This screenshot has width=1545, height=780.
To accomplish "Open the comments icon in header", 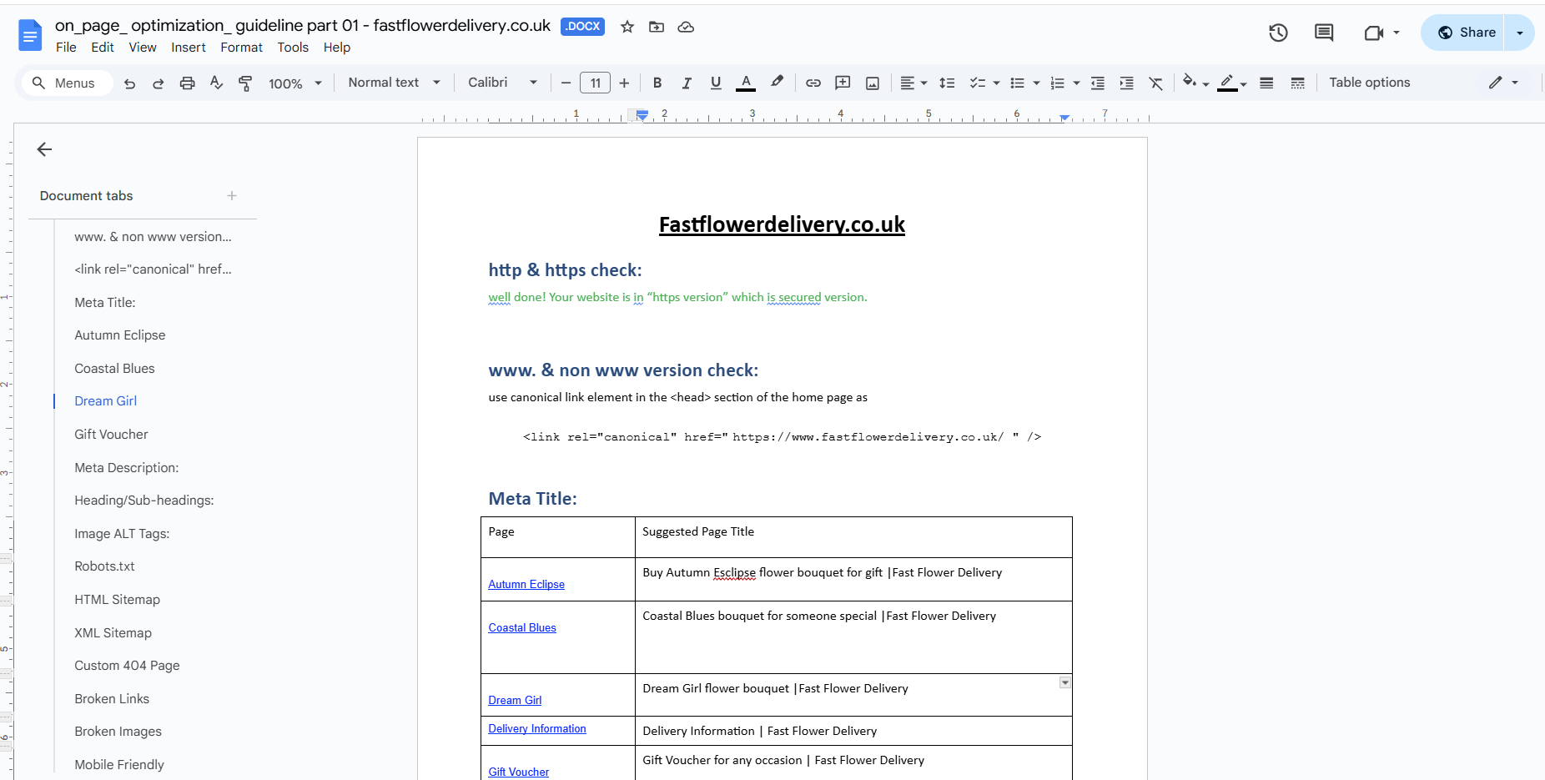I will (x=1324, y=33).
